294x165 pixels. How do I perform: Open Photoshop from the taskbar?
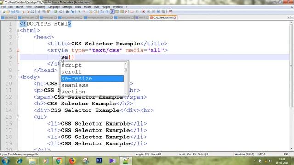(x=99, y=161)
